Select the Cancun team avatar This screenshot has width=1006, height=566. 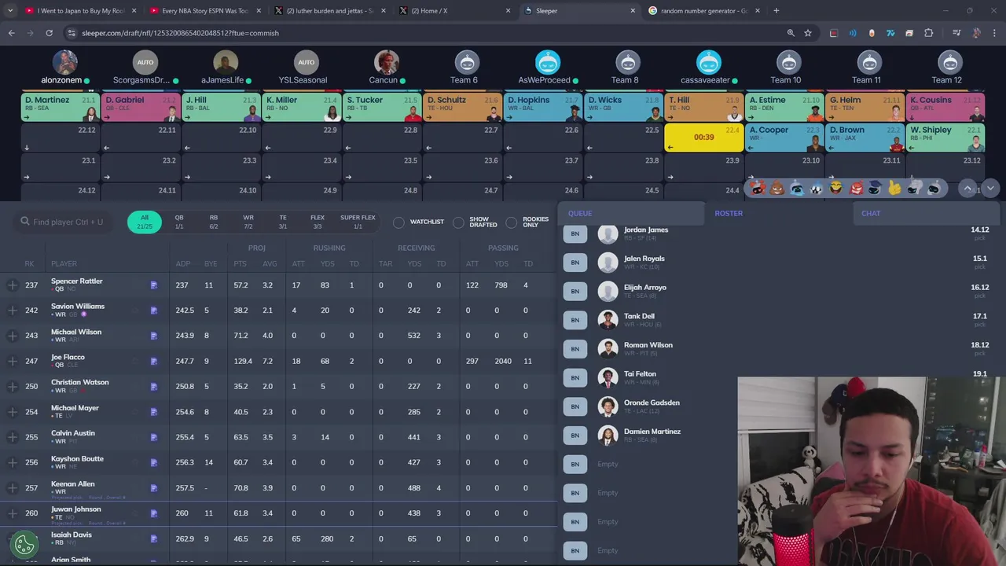point(386,62)
